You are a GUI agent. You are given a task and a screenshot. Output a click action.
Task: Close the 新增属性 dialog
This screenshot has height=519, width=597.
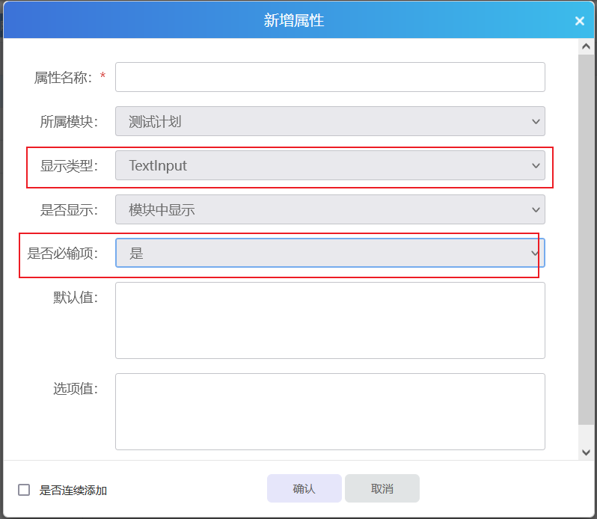tap(579, 21)
